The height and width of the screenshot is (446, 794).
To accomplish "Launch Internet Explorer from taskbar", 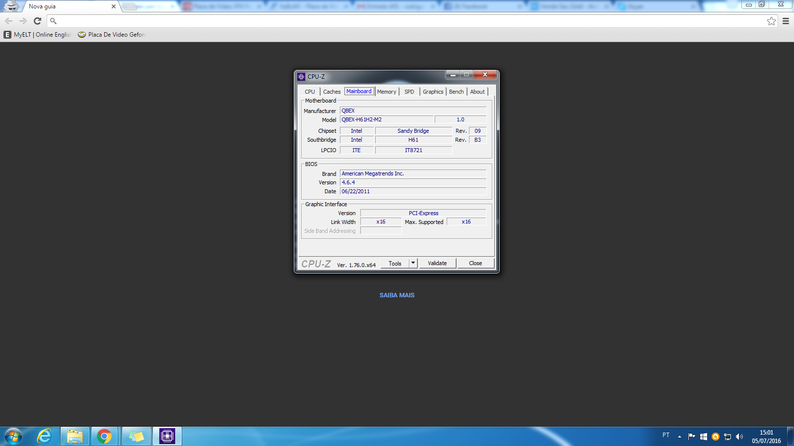I will click(x=45, y=437).
